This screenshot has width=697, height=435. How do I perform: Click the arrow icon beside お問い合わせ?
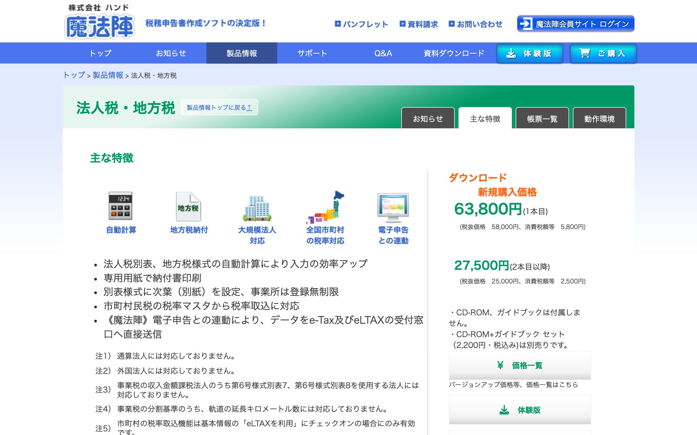point(452,24)
